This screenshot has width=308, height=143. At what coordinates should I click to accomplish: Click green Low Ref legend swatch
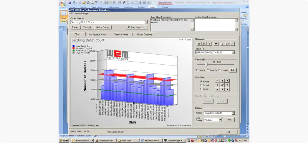point(74,51)
